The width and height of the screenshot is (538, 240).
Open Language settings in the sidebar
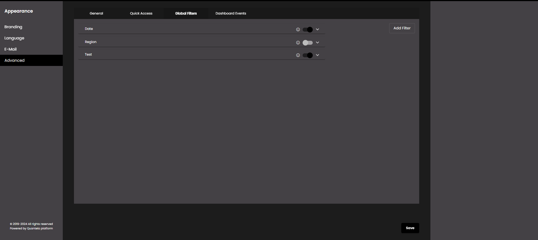pyautogui.click(x=31, y=38)
